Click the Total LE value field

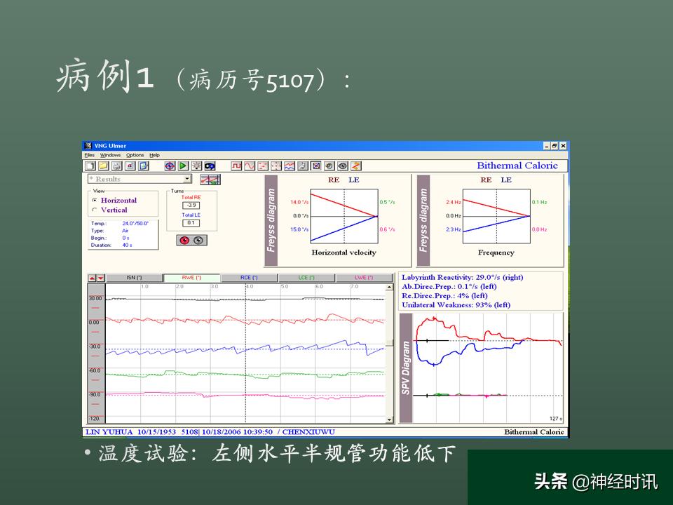191,223
